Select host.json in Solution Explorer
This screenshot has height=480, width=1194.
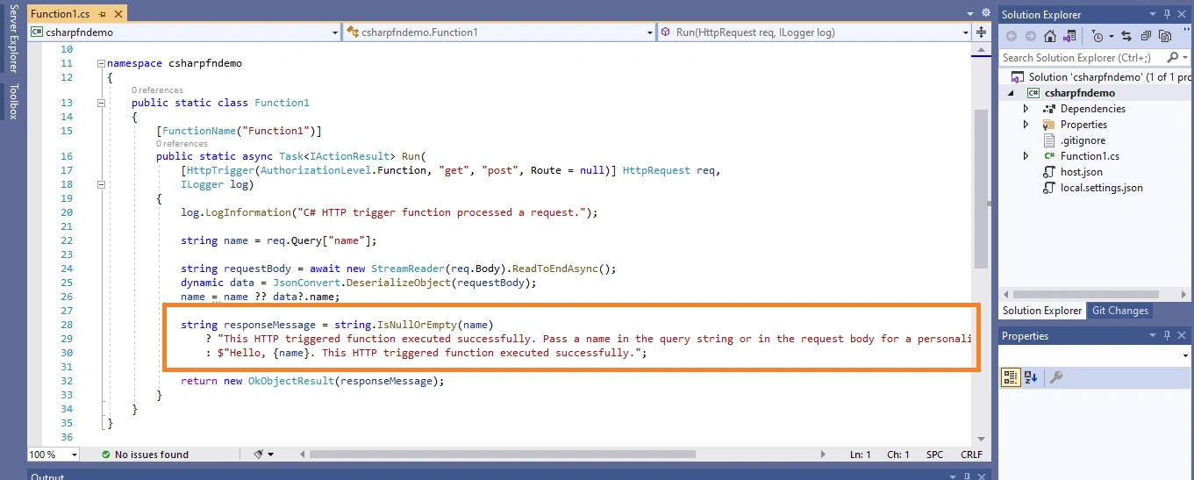[1081, 172]
